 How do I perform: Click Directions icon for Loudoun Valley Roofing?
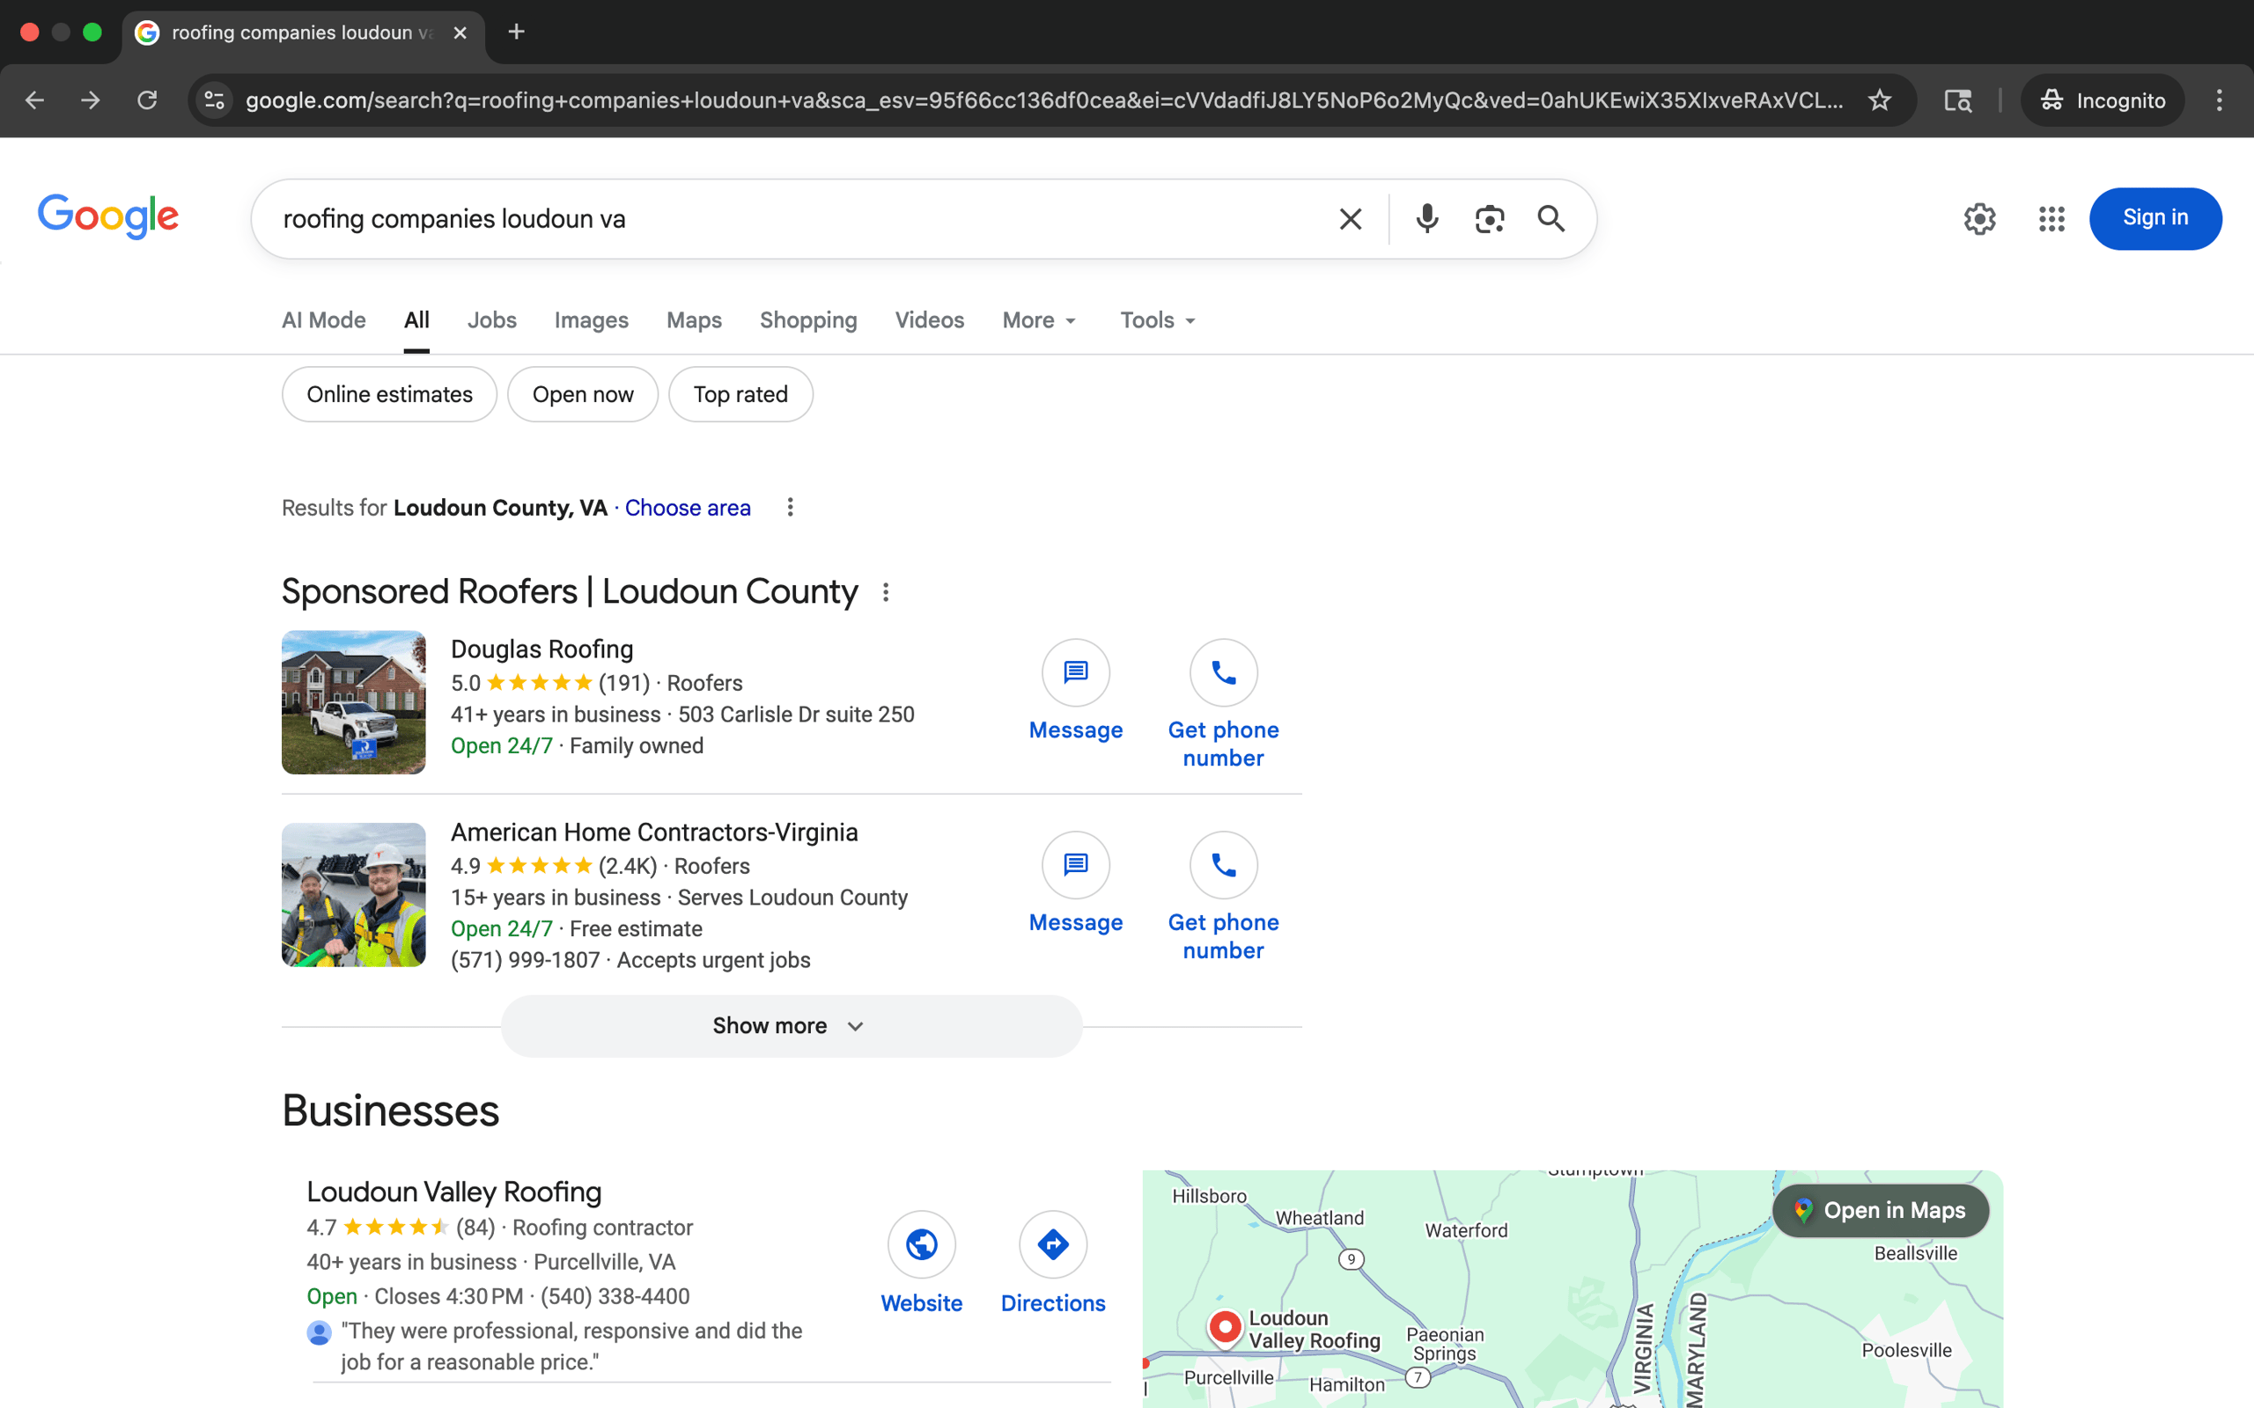click(1052, 1244)
